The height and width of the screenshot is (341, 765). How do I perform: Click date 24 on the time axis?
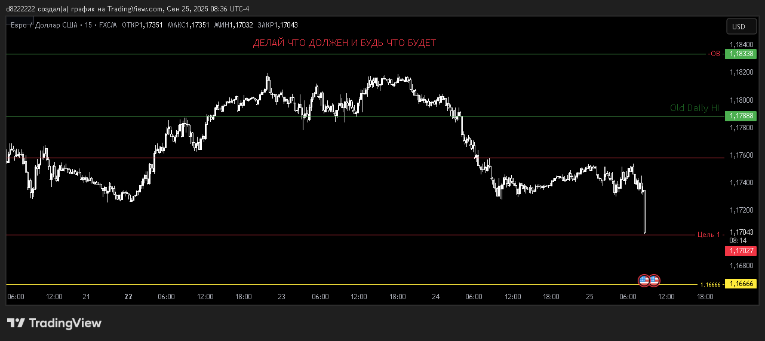(x=436, y=297)
